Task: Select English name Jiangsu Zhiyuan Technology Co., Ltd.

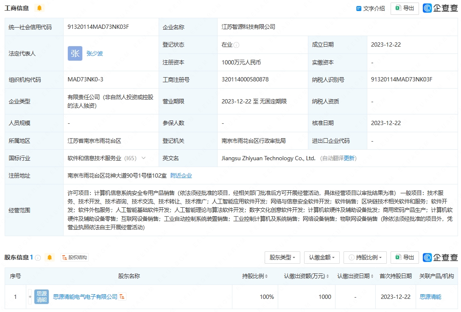Action: (268, 159)
